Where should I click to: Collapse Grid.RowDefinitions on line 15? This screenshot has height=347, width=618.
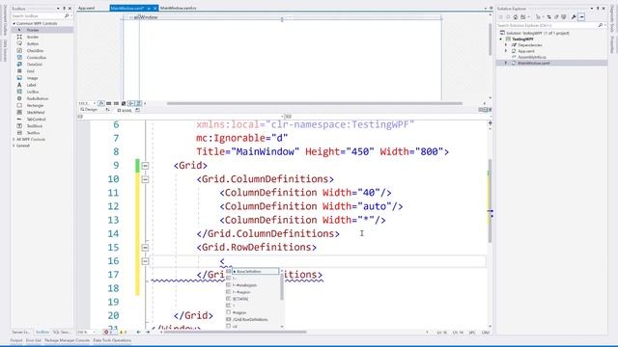click(145, 248)
